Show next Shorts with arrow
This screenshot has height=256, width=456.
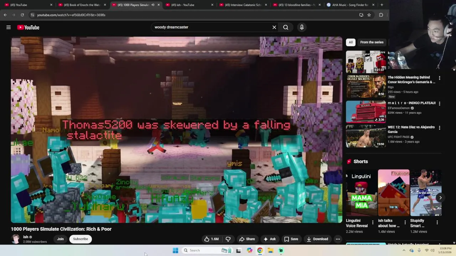pos(440,198)
